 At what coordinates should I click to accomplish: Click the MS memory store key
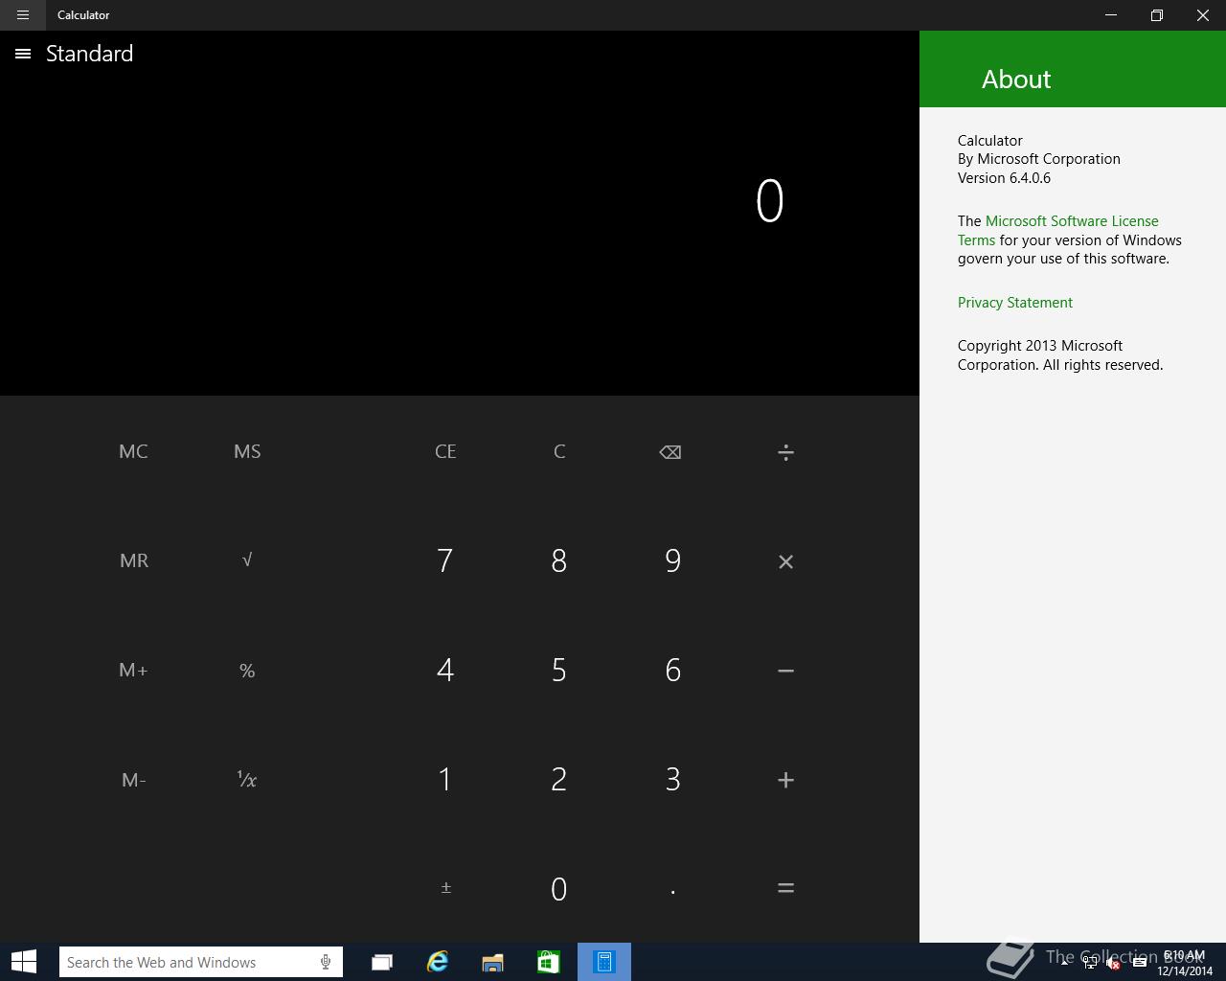pos(247,451)
